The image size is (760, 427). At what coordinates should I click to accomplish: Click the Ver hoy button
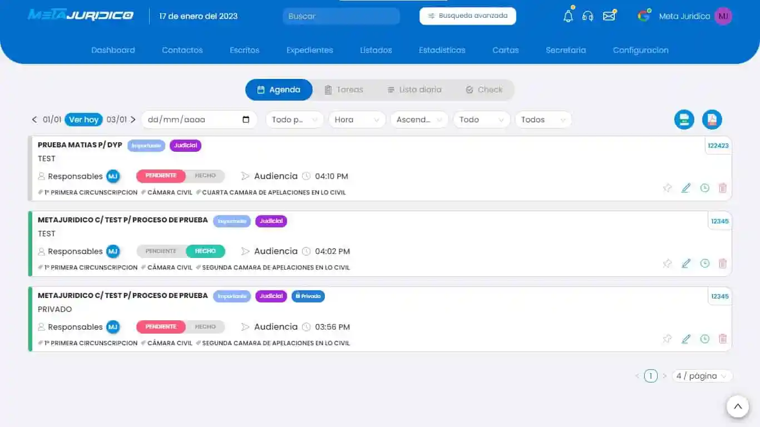coord(83,119)
